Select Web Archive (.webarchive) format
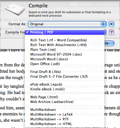Screen dimensions: 120x128 (x=65, y=102)
